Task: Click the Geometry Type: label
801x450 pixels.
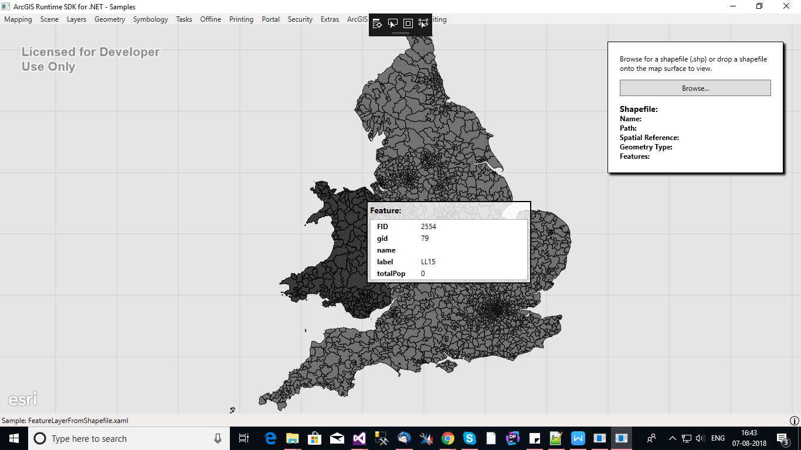Action: 646,147
